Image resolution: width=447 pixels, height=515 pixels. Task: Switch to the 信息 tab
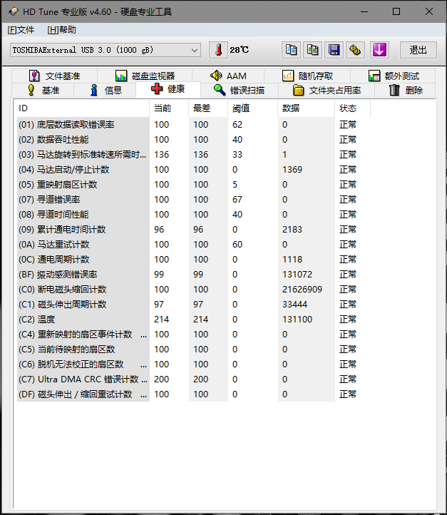pos(105,90)
